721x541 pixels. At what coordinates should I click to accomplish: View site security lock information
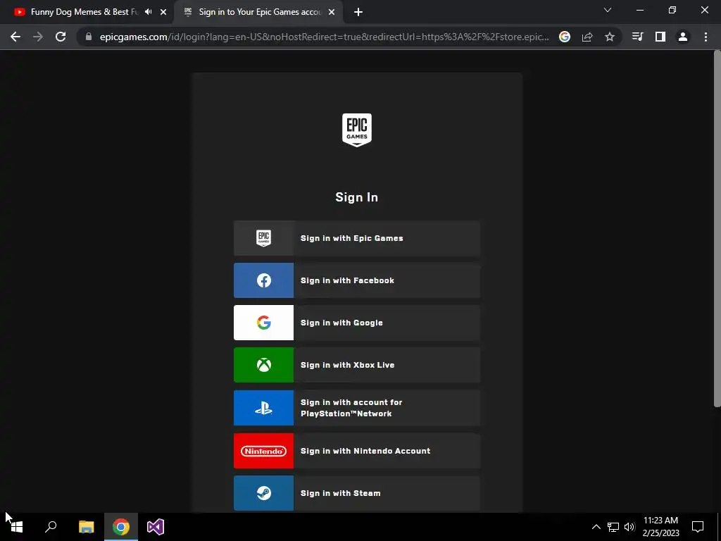pyautogui.click(x=89, y=37)
